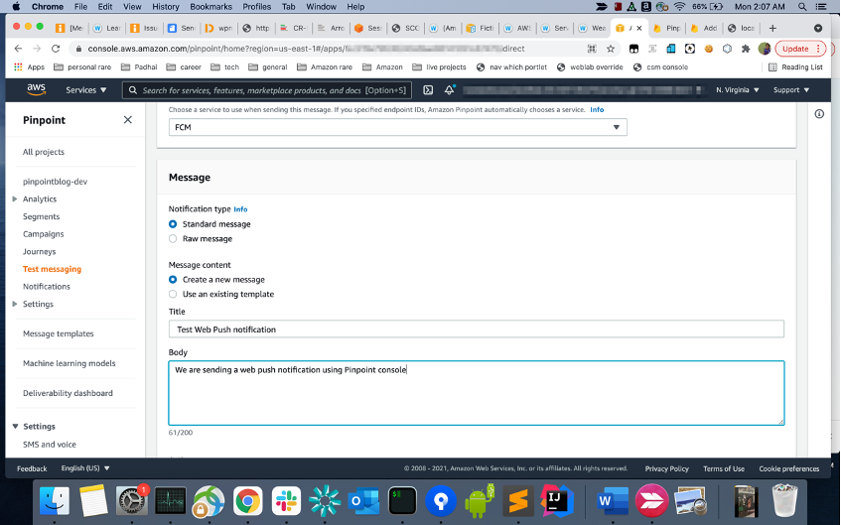Open the Amazon rare bookmarks folder
The width and height of the screenshot is (841, 525).
click(325, 67)
